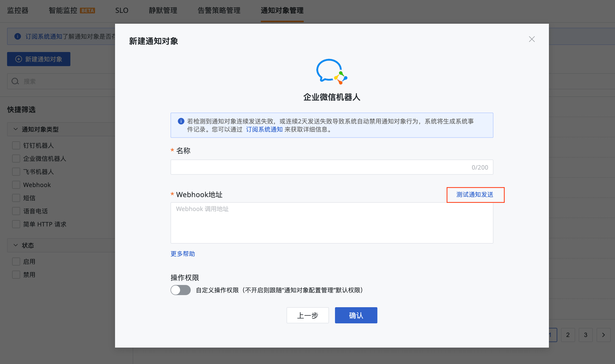The height and width of the screenshot is (364, 615).
Task: Check the Webhook filter checkbox
Action: (x=16, y=185)
